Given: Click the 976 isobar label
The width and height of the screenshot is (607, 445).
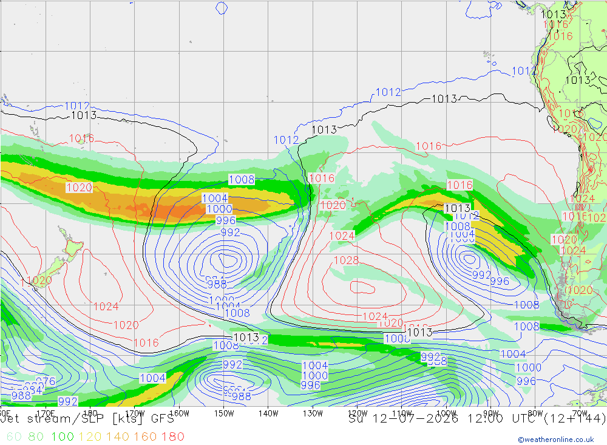Looking at the screenshot, I should point(46,381).
